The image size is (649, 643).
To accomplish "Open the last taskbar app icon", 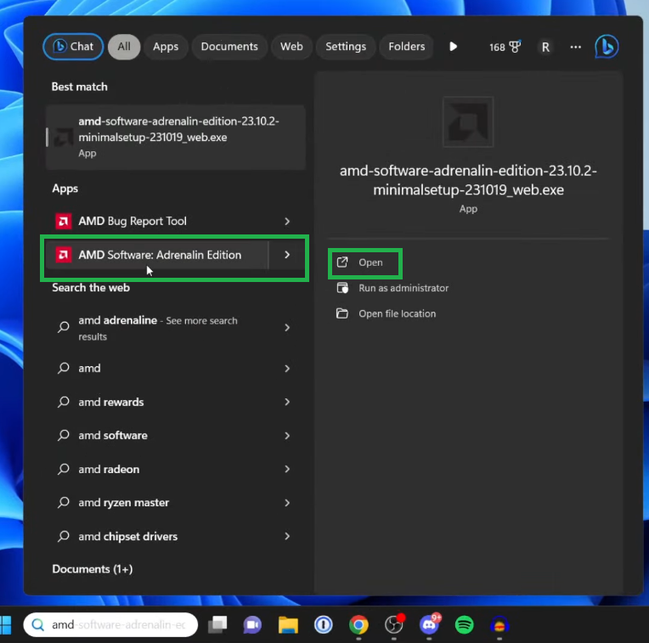I will [x=499, y=625].
